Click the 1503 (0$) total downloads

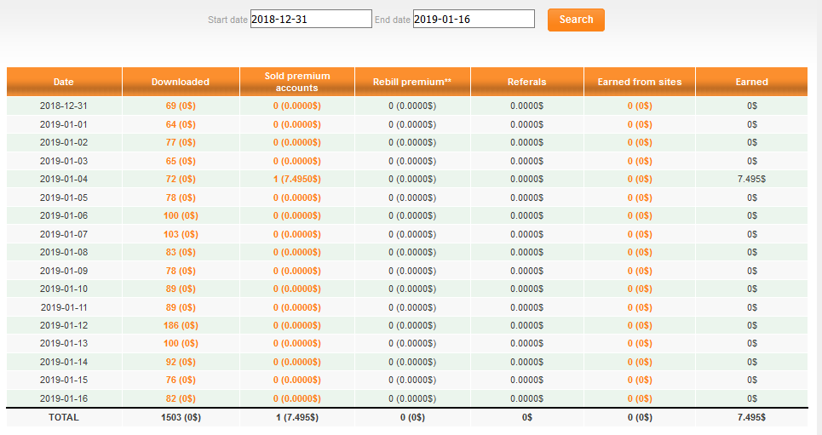(181, 418)
